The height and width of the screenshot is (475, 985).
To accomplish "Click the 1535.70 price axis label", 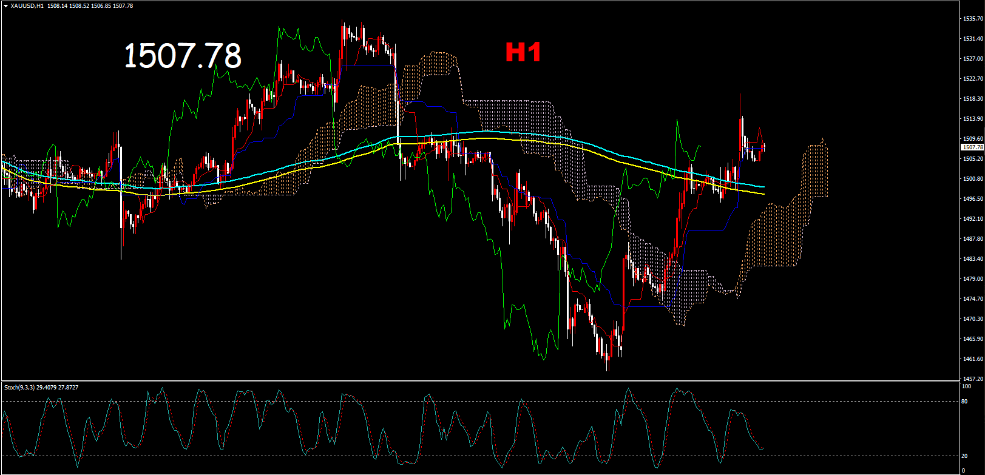I will (x=973, y=19).
